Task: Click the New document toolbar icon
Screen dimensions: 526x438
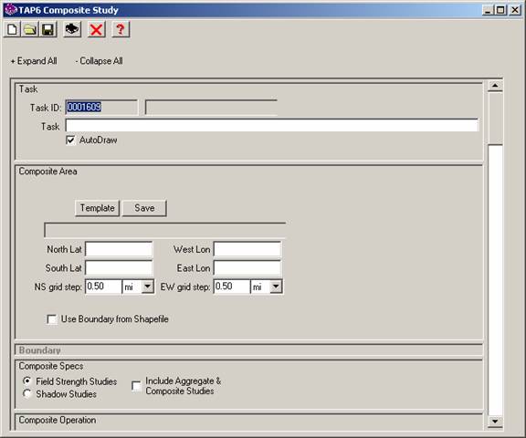Action: [13, 29]
